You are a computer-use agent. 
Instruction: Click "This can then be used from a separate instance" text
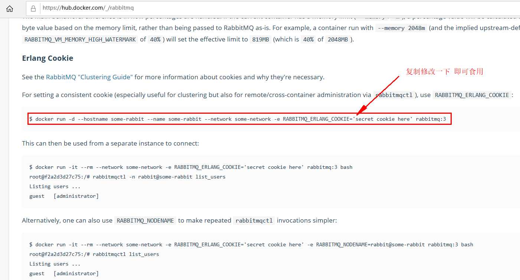(x=111, y=143)
